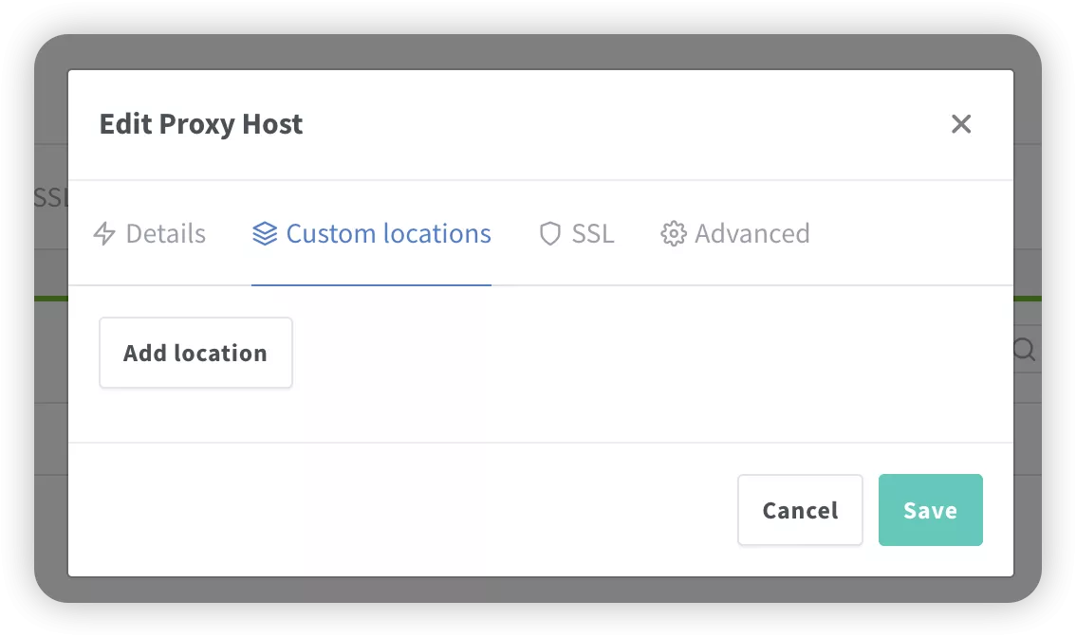Screen dimensions: 1076x637
Task: Save the proxy host changes
Action: [931, 510]
